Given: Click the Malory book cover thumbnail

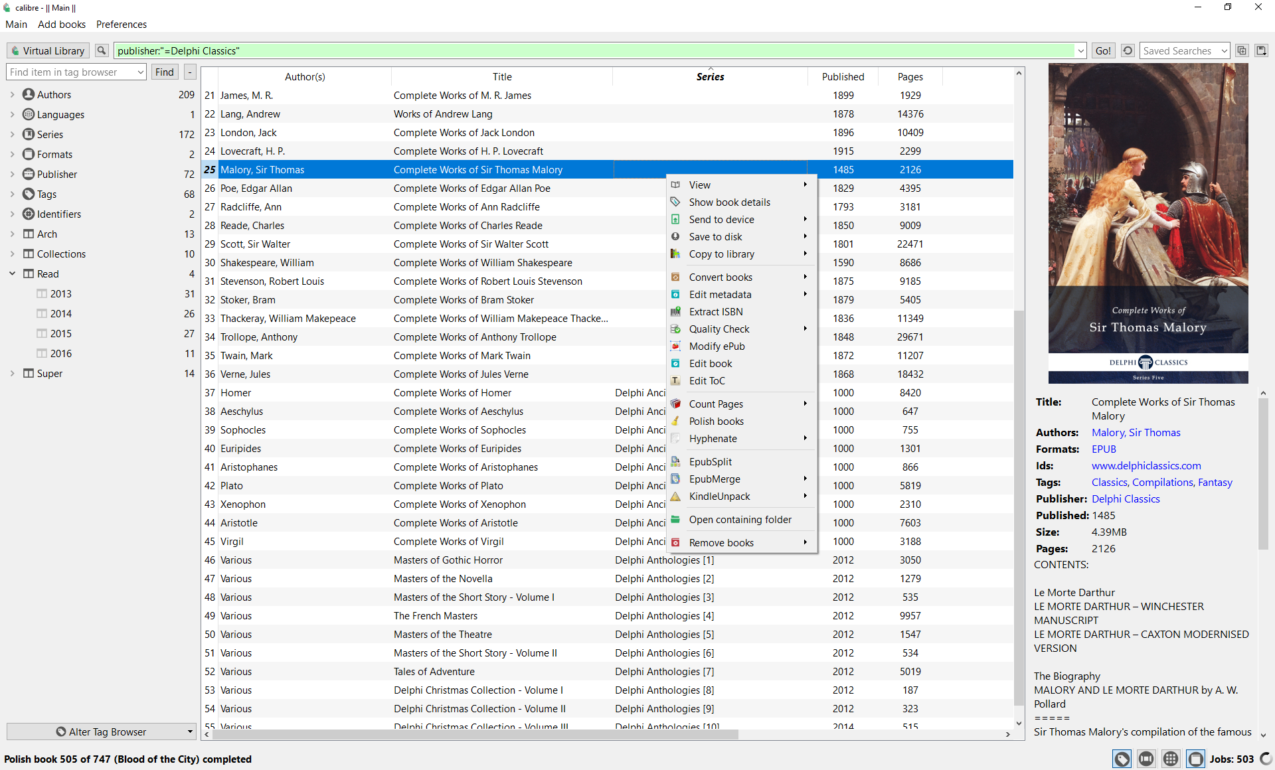Looking at the screenshot, I should coord(1148,224).
